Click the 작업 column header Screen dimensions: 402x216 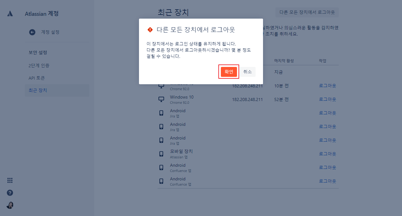coord(323,61)
